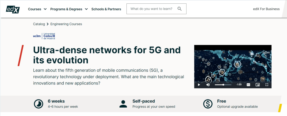287x116 pixels.
Task: Click '4–6 hours per week' text
Action: pos(63,107)
